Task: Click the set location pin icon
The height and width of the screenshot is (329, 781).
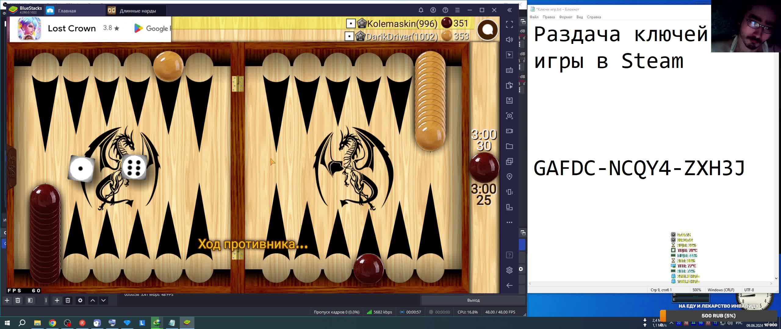Action: click(509, 177)
